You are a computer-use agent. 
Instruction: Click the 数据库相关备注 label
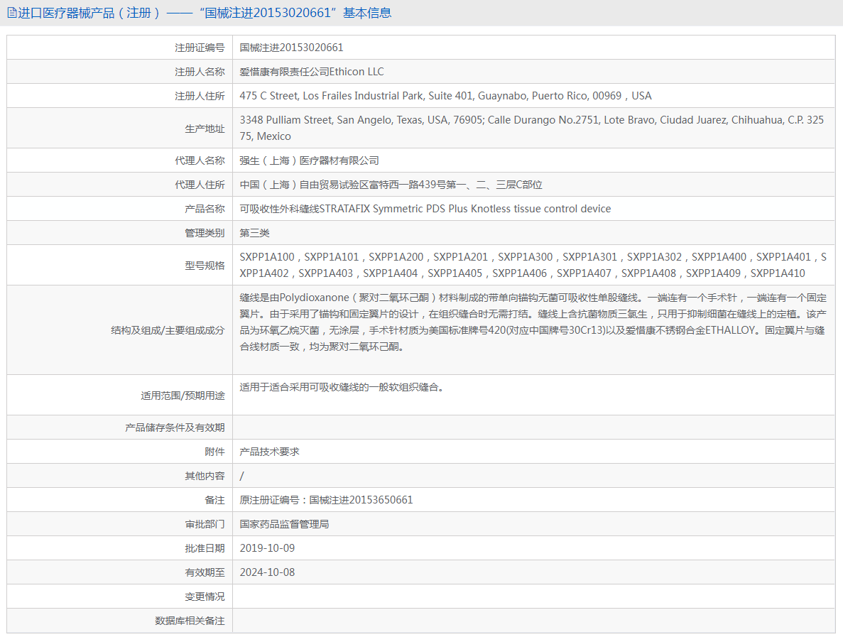click(190, 621)
